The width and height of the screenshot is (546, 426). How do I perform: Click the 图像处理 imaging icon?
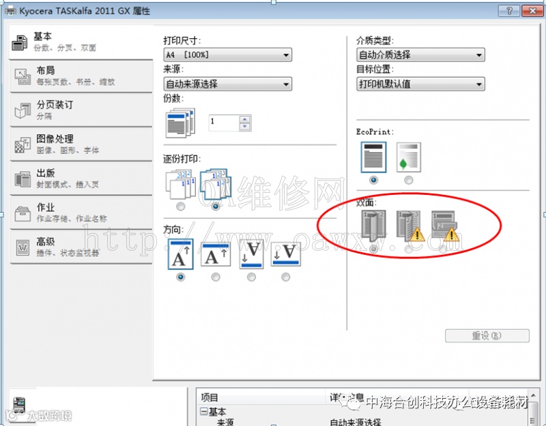(23, 144)
